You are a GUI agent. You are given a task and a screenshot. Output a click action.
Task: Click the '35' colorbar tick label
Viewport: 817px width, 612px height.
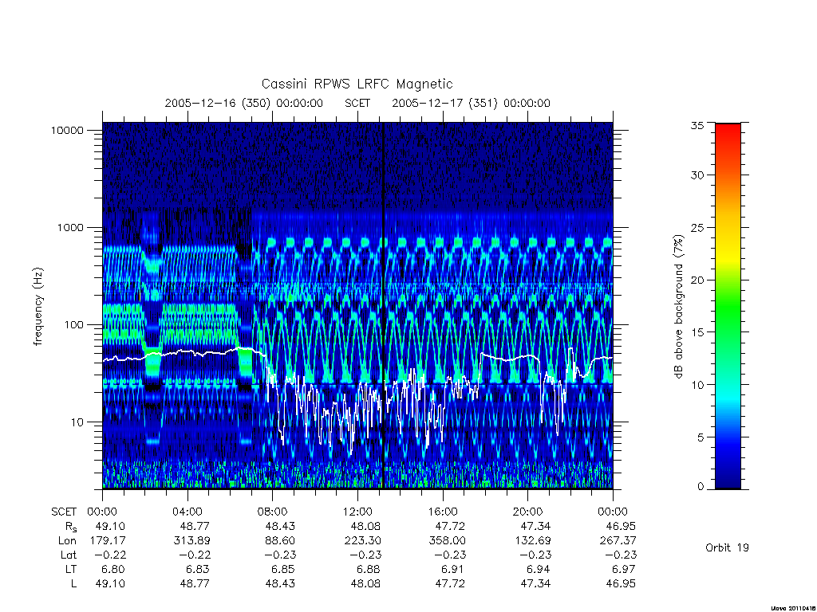697,125
